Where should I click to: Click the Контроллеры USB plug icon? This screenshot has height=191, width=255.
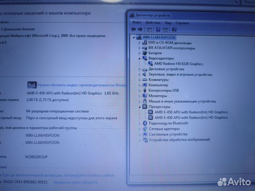pyautogui.click(x=145, y=90)
